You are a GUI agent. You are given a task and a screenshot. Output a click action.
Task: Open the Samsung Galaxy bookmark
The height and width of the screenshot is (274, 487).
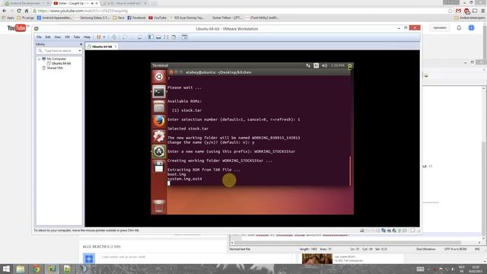93,18
